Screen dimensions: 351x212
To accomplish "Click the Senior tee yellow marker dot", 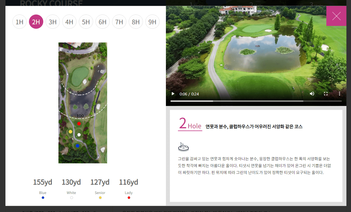I will point(100,197).
